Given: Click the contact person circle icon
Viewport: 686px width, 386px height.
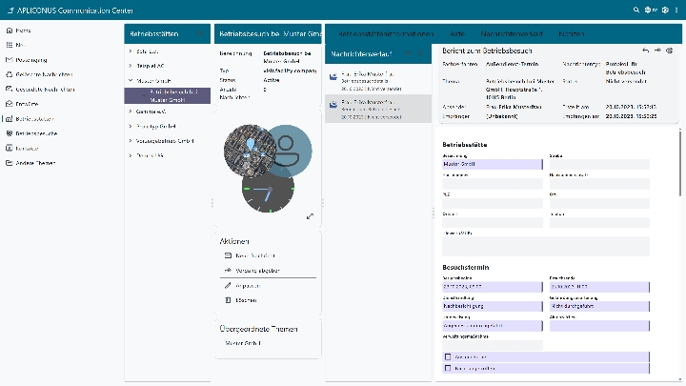Looking at the screenshot, I should pyautogui.click(x=289, y=151).
